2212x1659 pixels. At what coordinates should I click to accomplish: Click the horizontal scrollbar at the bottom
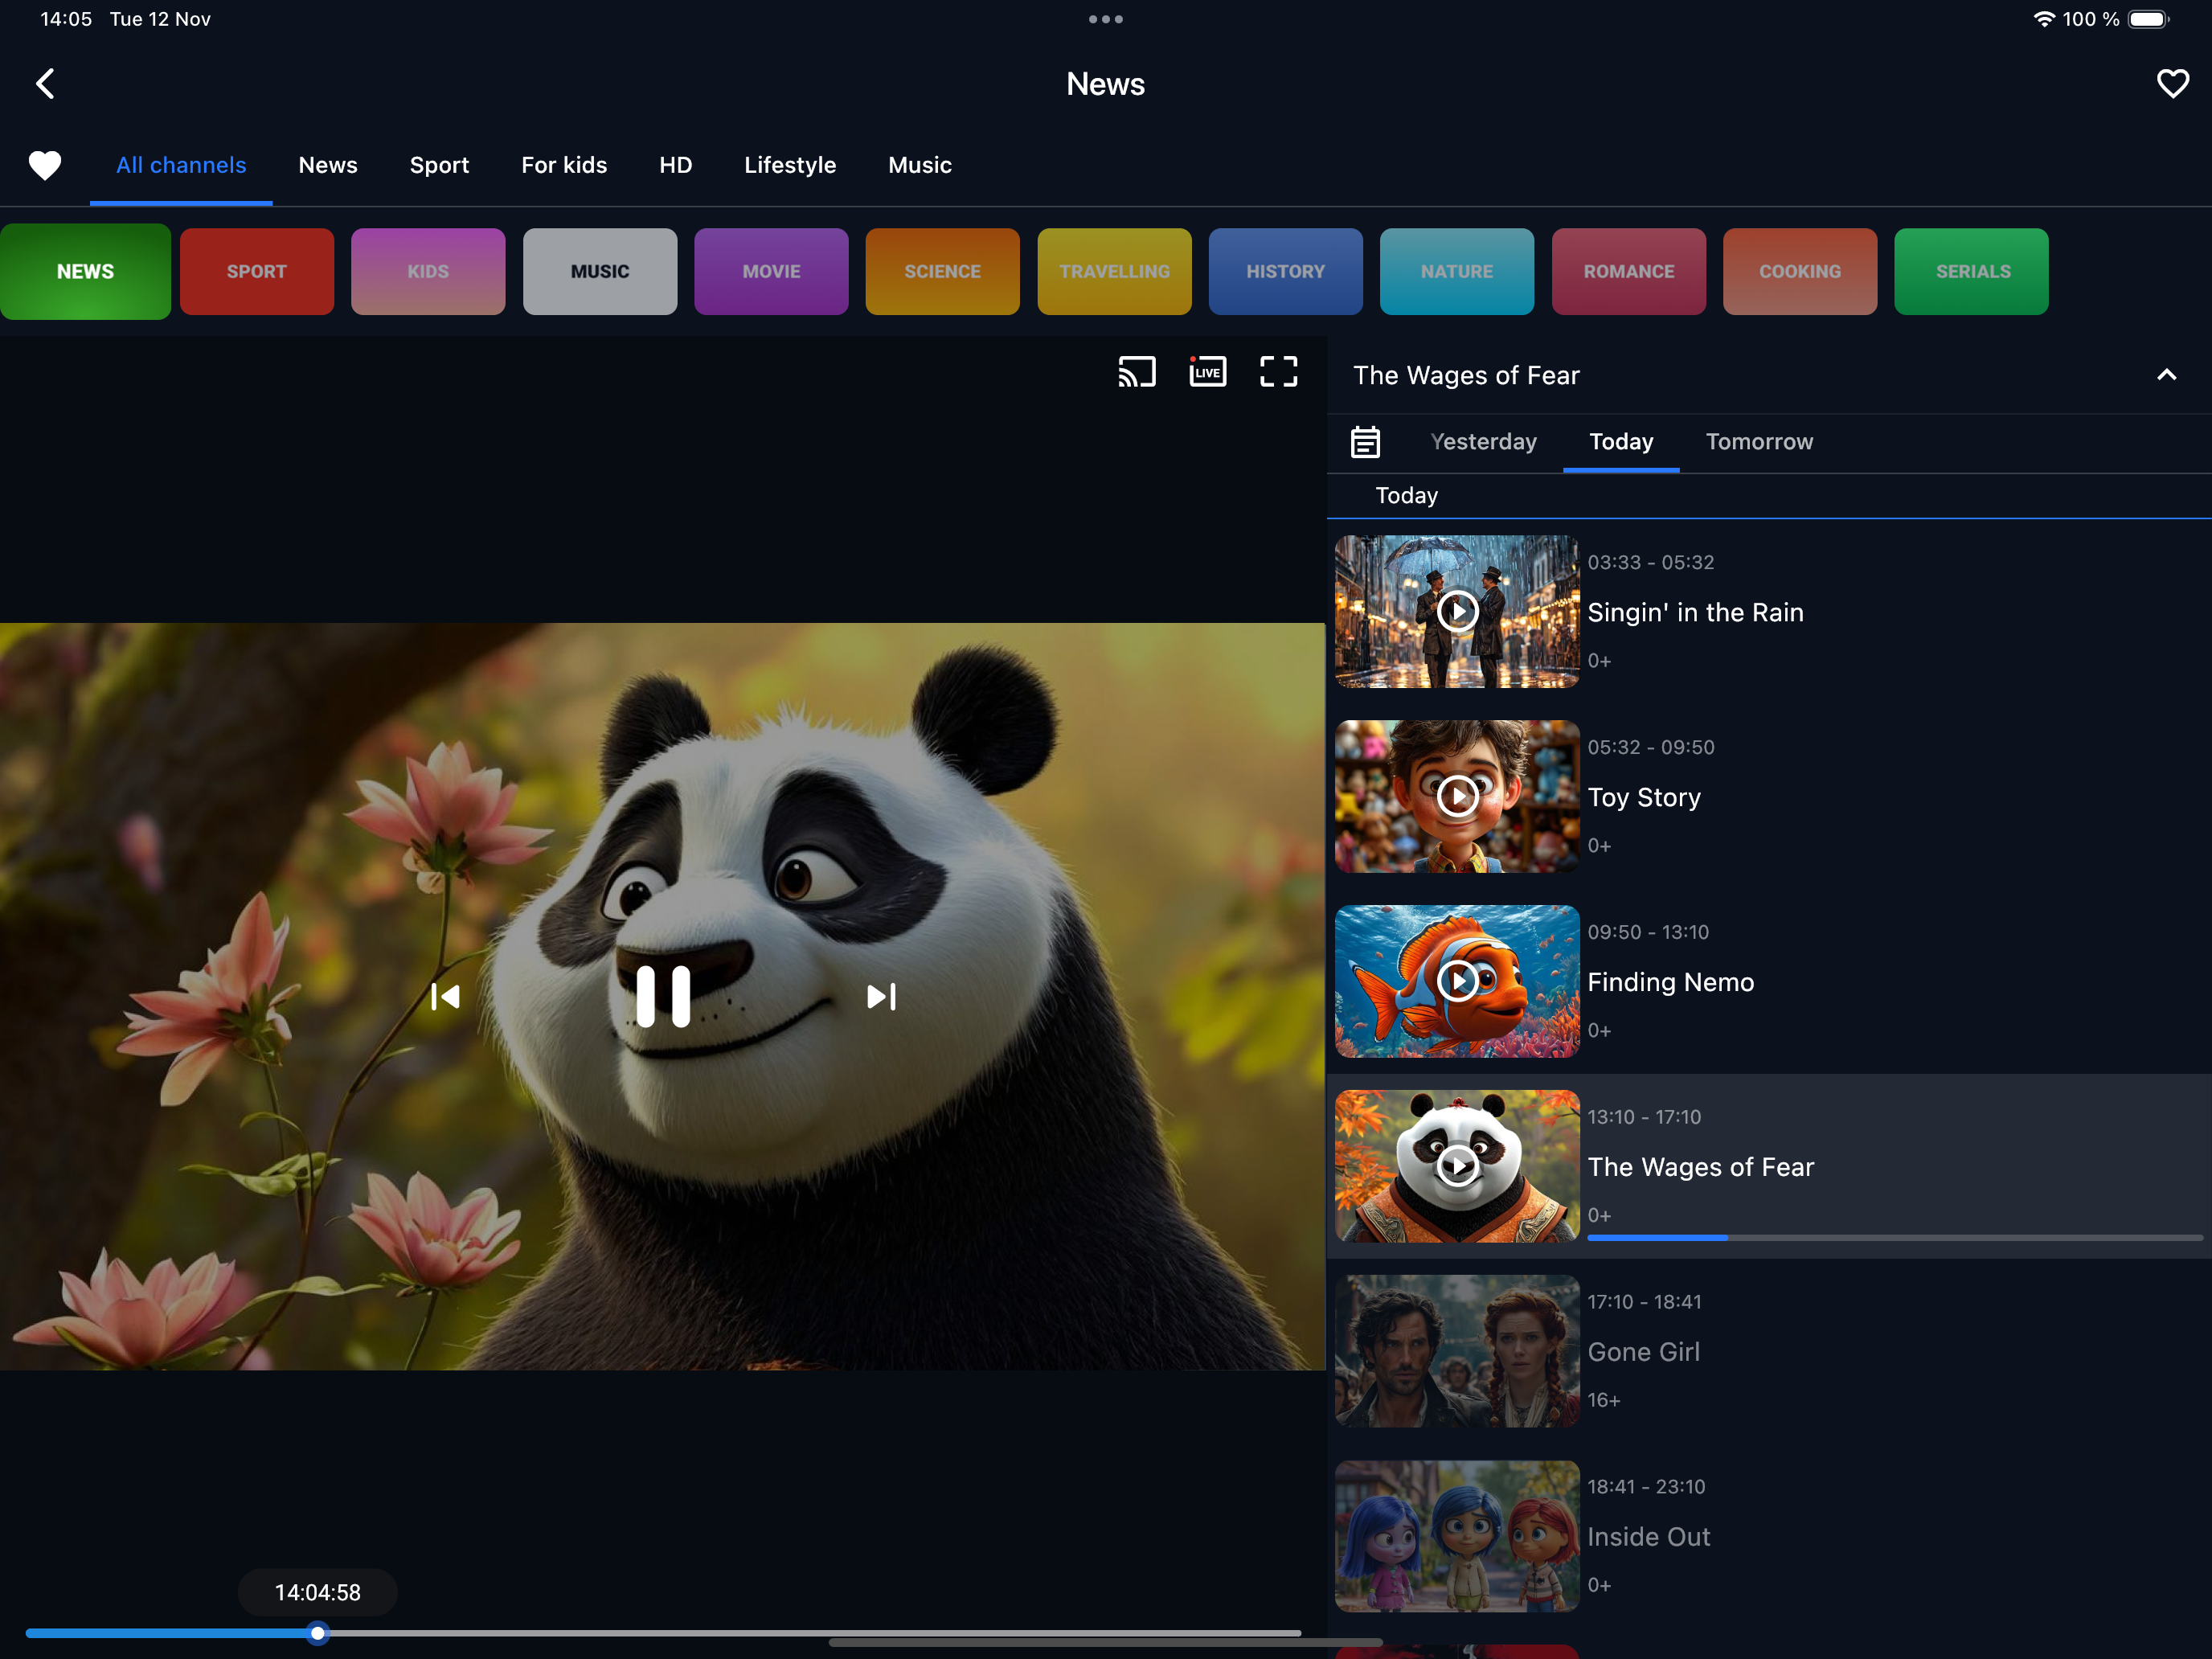[x=1105, y=1642]
